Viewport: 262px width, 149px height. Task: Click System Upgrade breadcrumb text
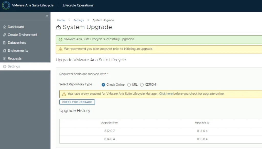tap(103, 20)
